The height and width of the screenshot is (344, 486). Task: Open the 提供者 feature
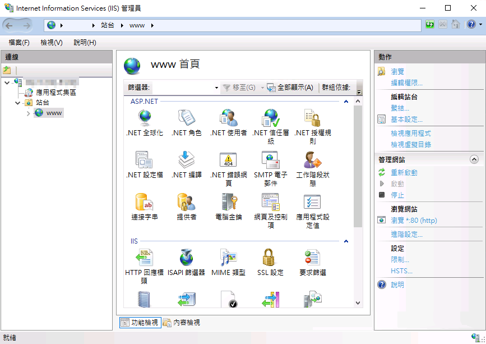click(x=187, y=207)
